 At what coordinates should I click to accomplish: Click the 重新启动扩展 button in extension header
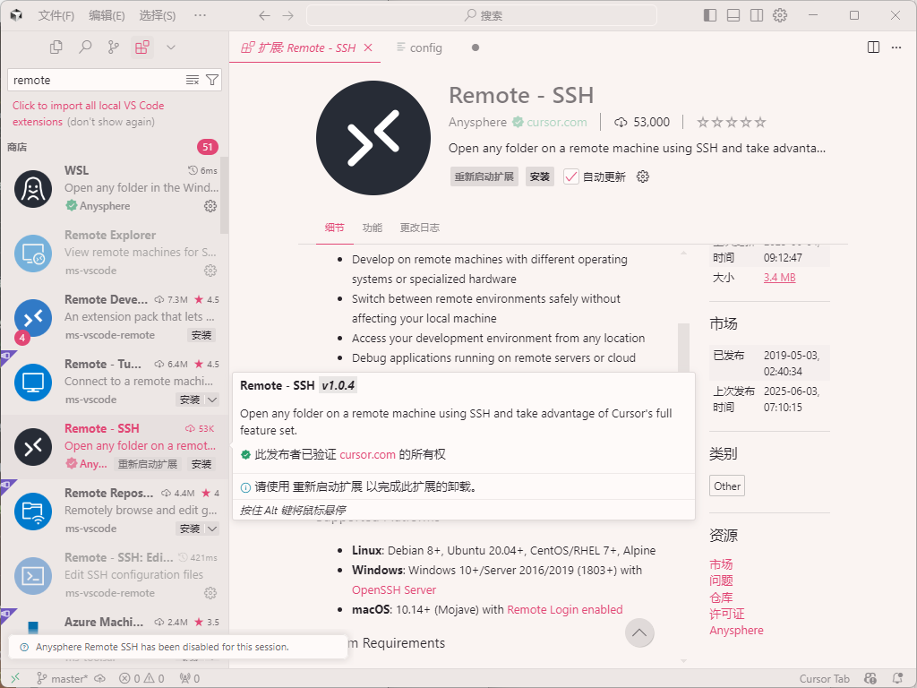point(484,176)
